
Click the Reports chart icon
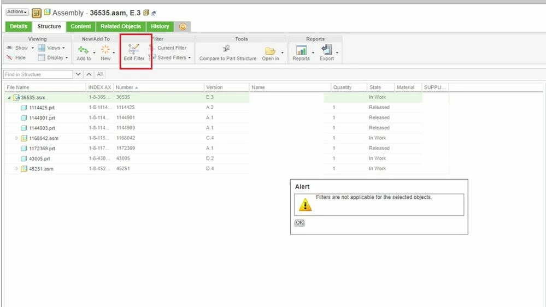click(301, 50)
